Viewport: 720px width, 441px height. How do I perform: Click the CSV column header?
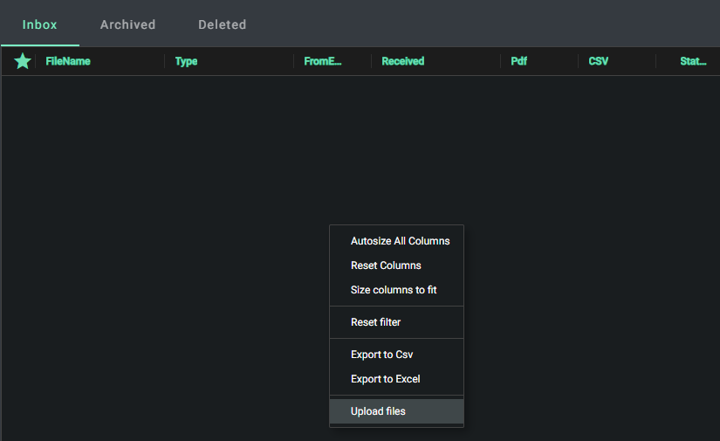coord(599,61)
